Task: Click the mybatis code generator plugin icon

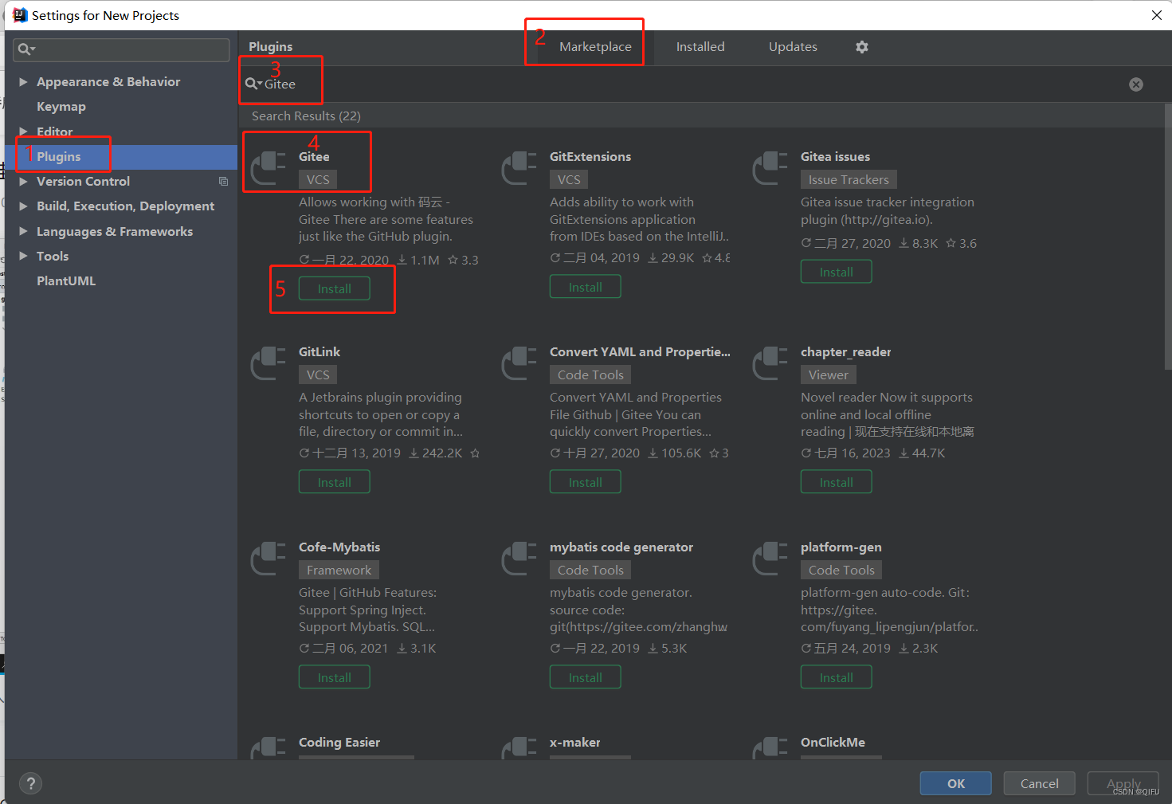Action: 519,559
